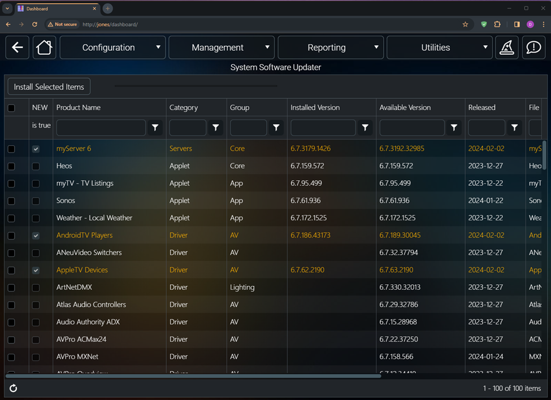Open the browser extensions puzzle icon
551x400 pixels.
(497, 24)
